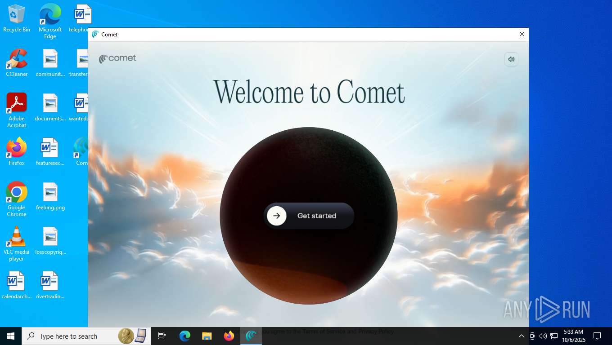Viewport: 612px width, 345px height.
Task: Open the notification center icon
Action: [597, 336]
